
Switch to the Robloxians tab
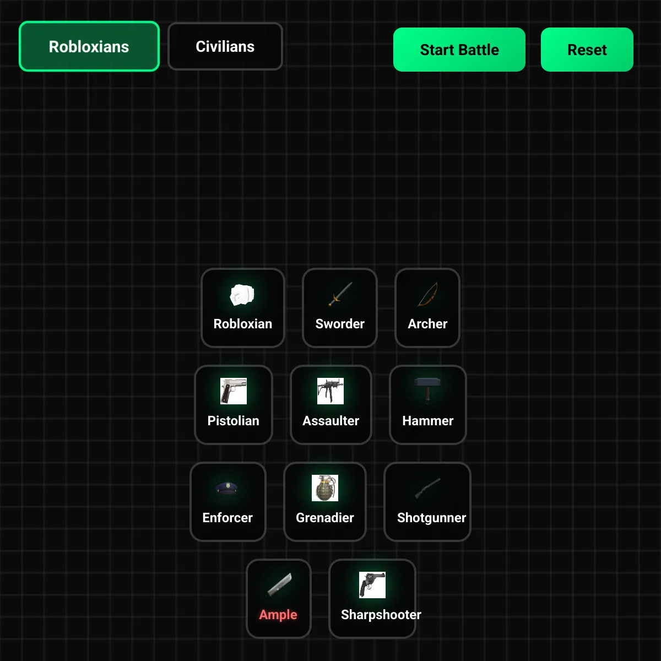tap(89, 47)
